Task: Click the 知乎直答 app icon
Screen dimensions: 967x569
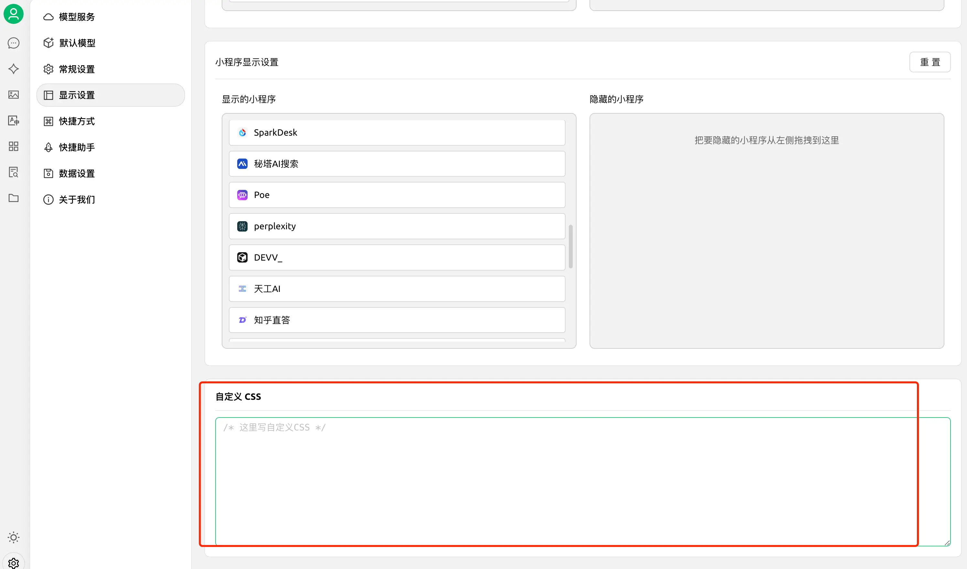Action: (x=242, y=320)
